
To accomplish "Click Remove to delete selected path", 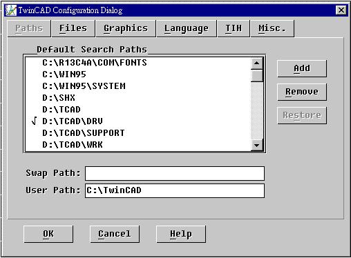I will point(302,92).
